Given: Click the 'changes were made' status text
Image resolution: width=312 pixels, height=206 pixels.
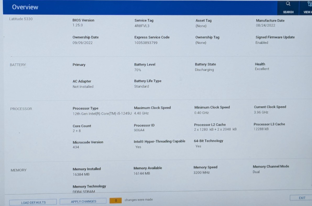Looking at the screenshot, I should [x=139, y=199].
